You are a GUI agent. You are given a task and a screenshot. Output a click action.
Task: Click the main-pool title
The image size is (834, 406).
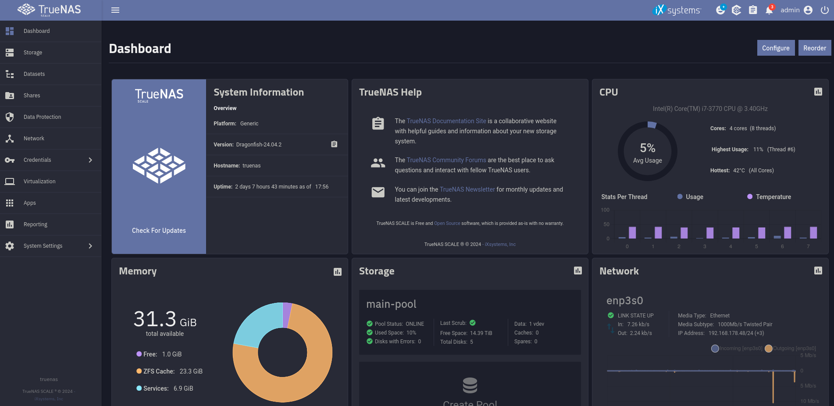pyautogui.click(x=391, y=304)
